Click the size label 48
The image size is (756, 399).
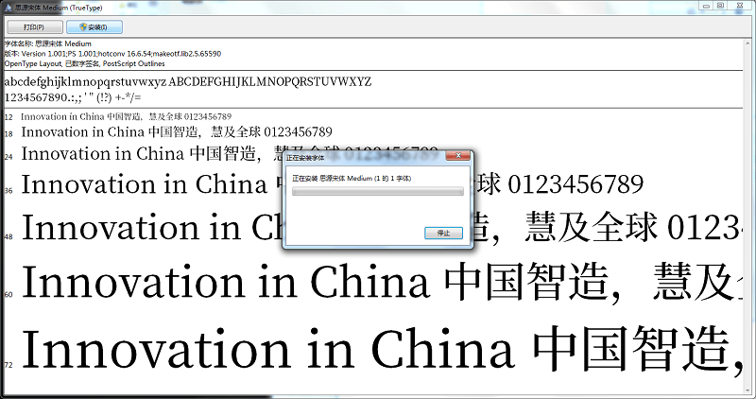(x=9, y=236)
